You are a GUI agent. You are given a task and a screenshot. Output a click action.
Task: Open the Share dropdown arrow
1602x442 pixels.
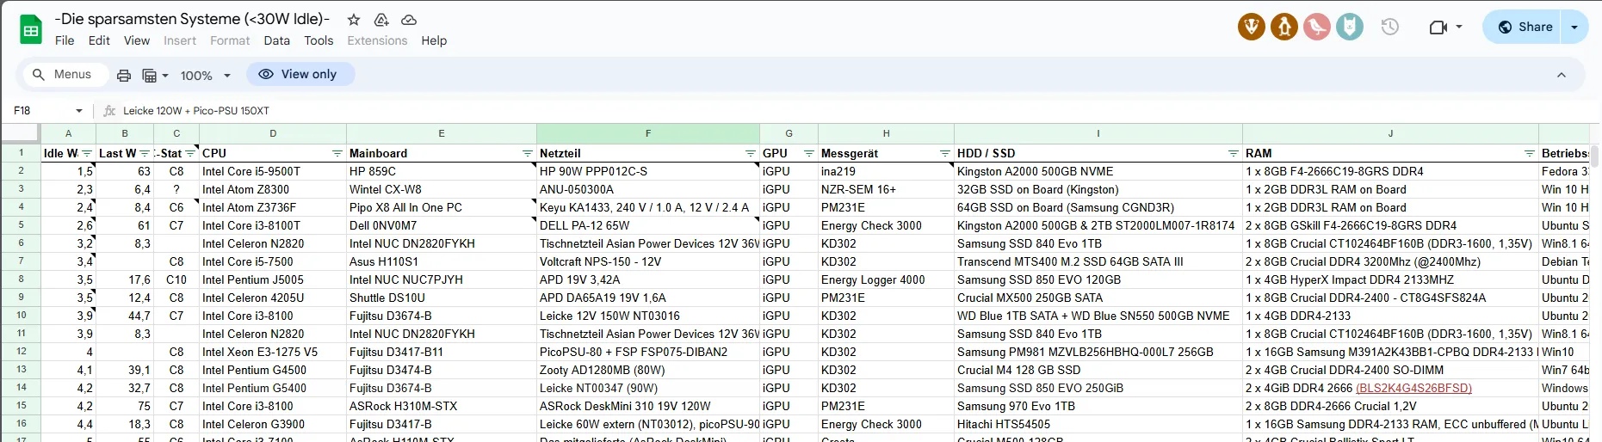(1575, 27)
